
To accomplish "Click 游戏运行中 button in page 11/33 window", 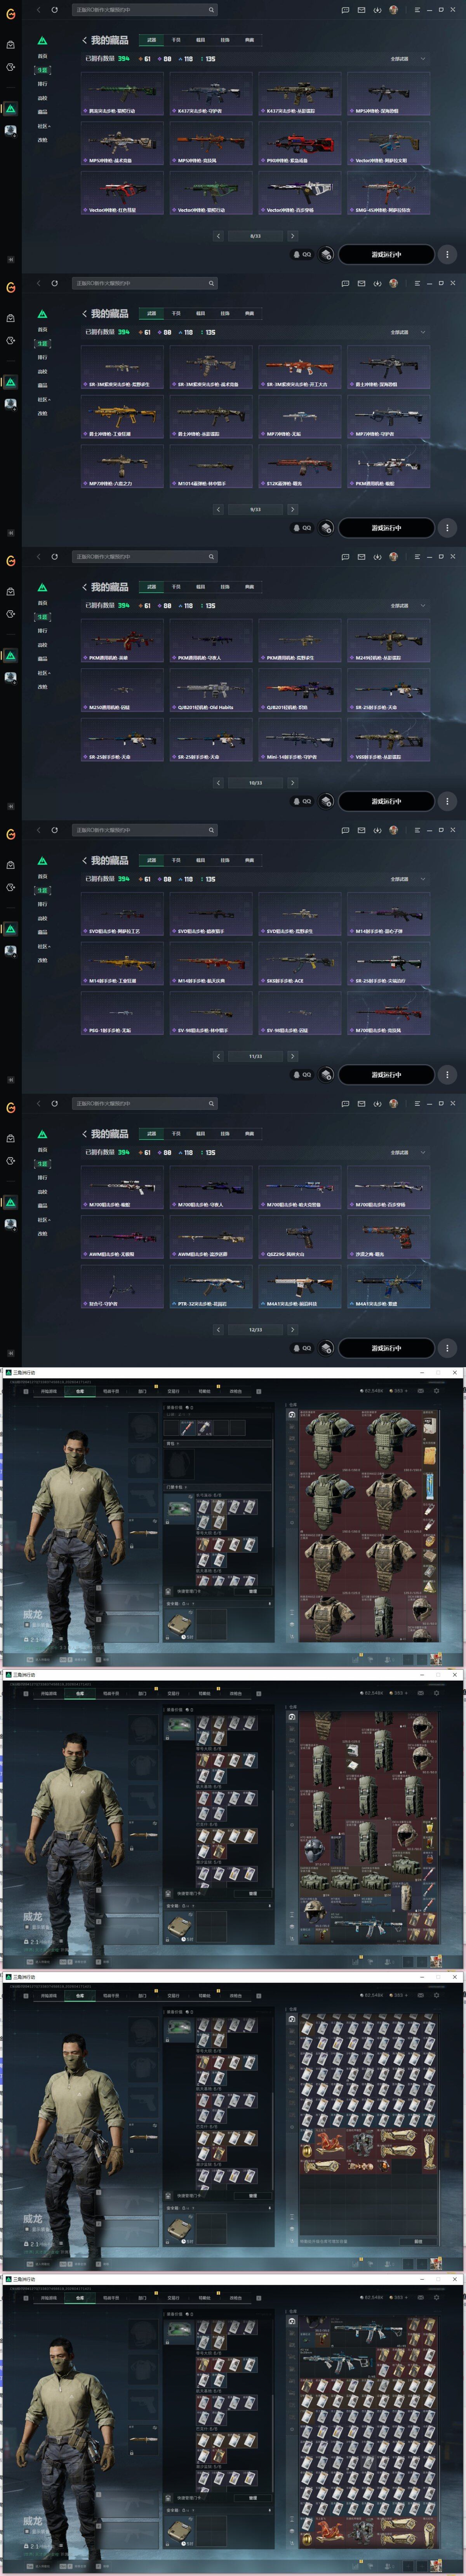I will [386, 1075].
